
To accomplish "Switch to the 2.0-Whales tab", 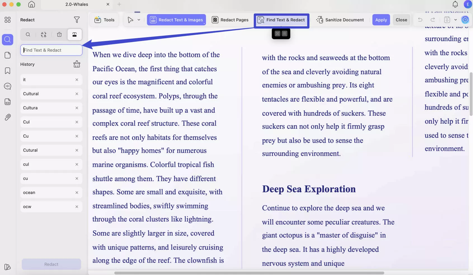I will coord(76,4).
